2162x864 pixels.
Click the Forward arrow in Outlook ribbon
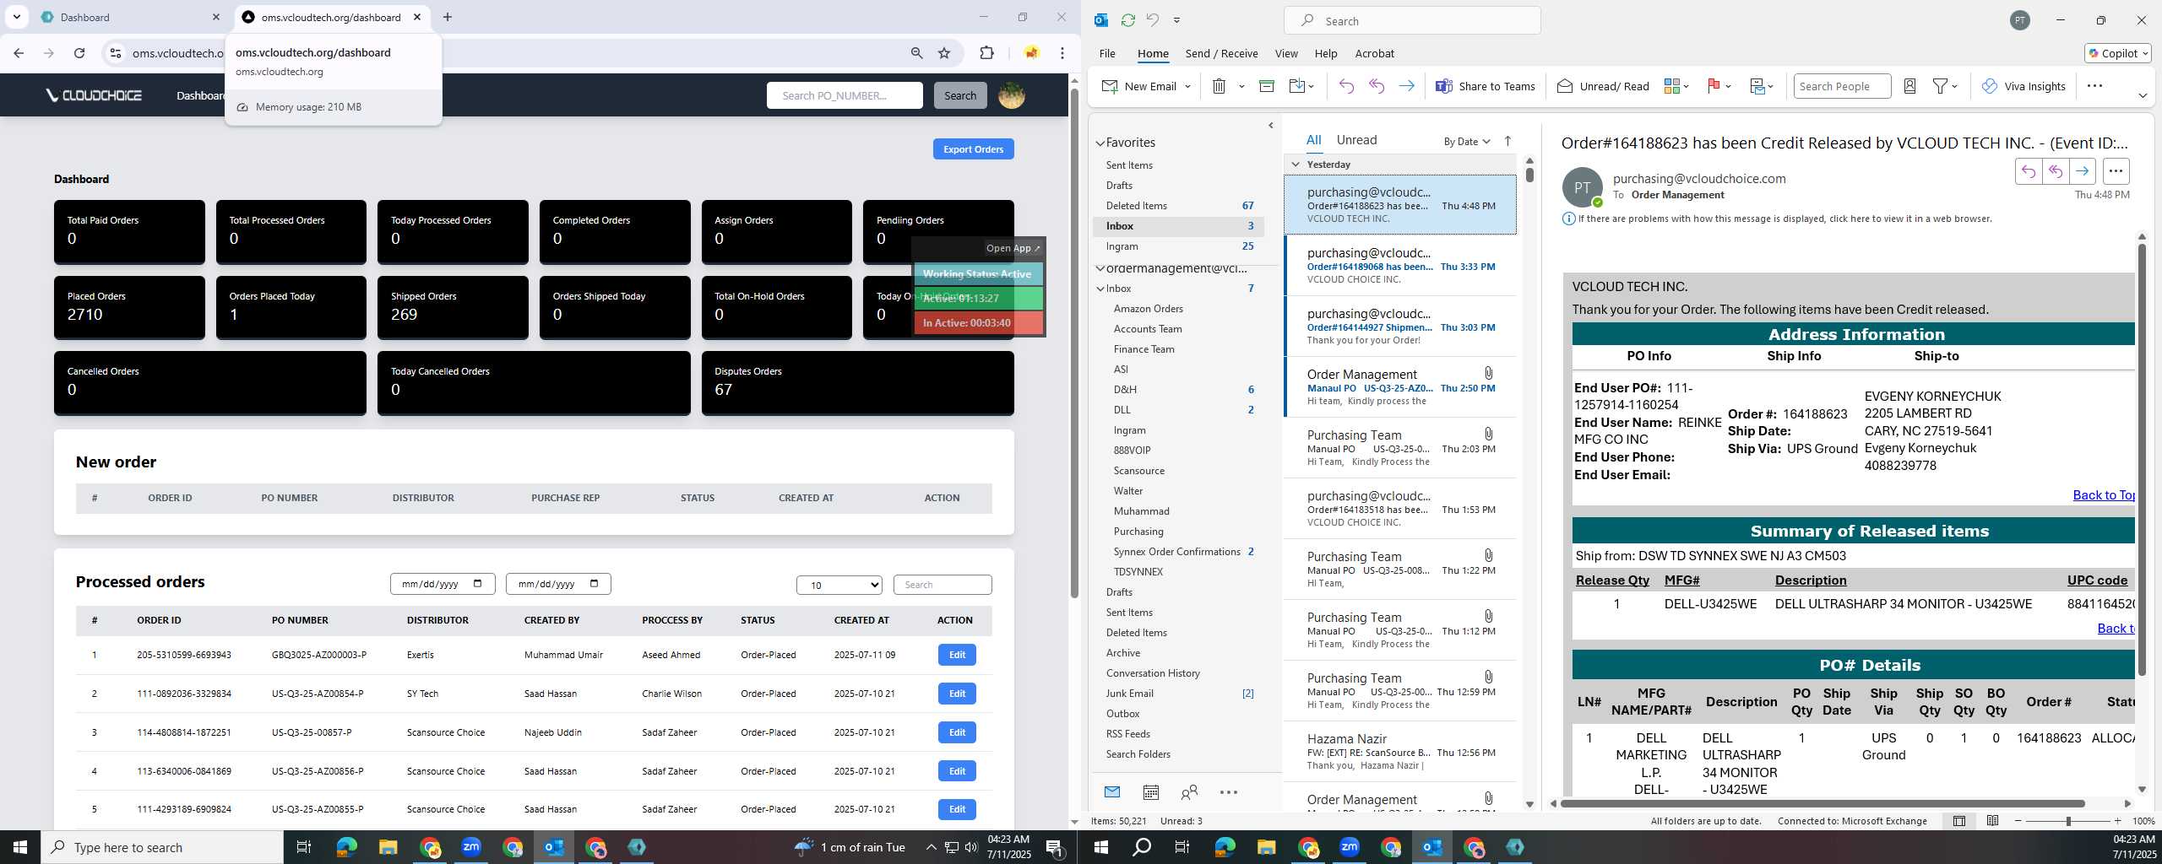pyautogui.click(x=1406, y=86)
